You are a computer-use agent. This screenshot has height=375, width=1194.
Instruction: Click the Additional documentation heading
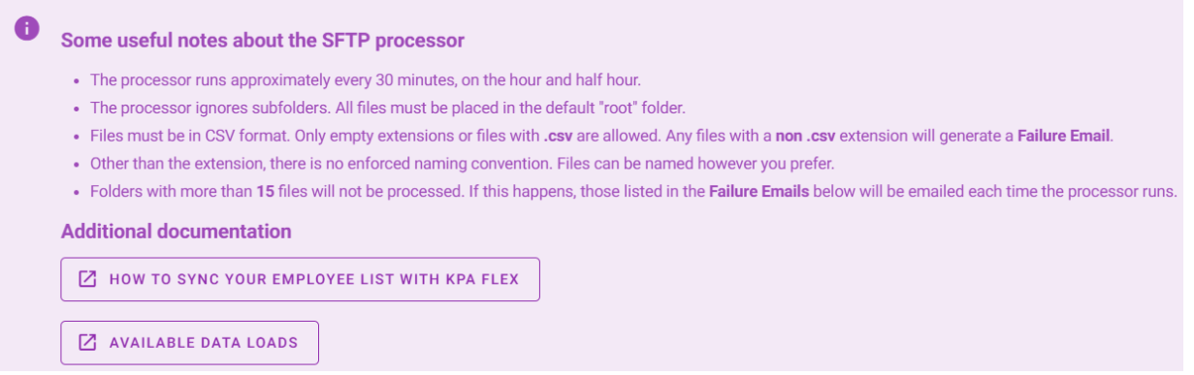coord(176,232)
